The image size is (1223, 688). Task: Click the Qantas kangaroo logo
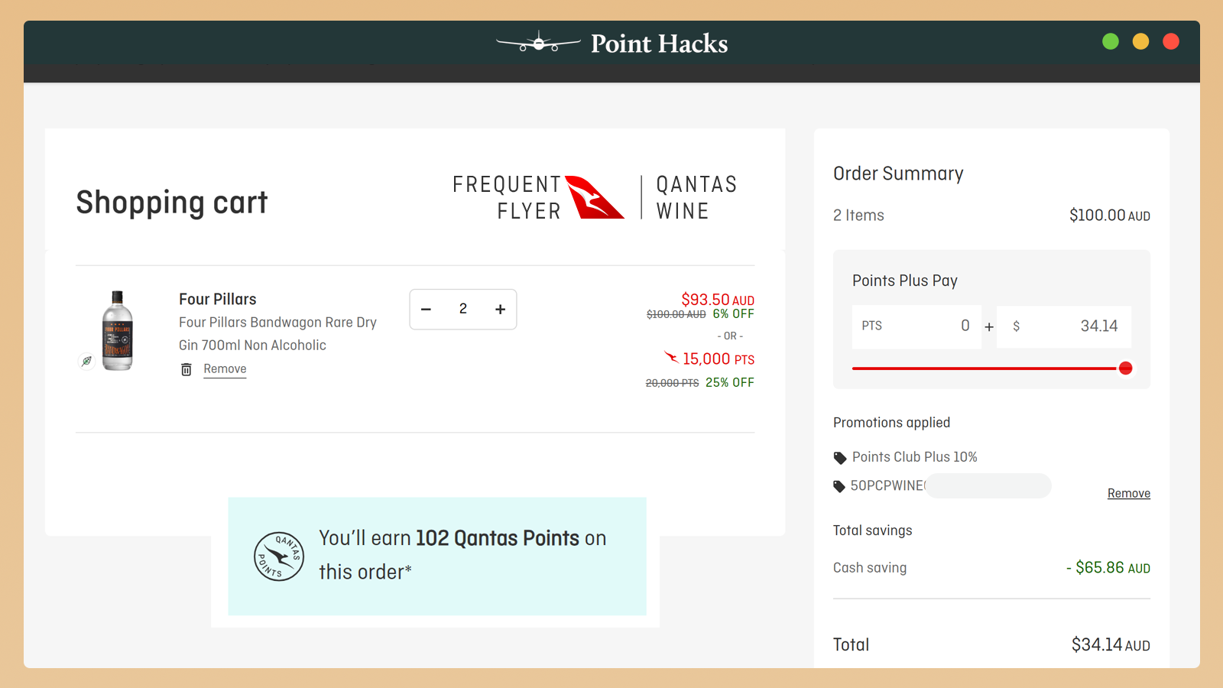click(x=594, y=197)
